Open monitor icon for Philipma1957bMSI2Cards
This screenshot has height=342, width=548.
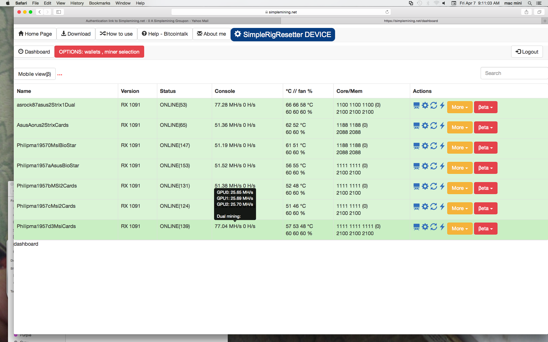click(416, 187)
